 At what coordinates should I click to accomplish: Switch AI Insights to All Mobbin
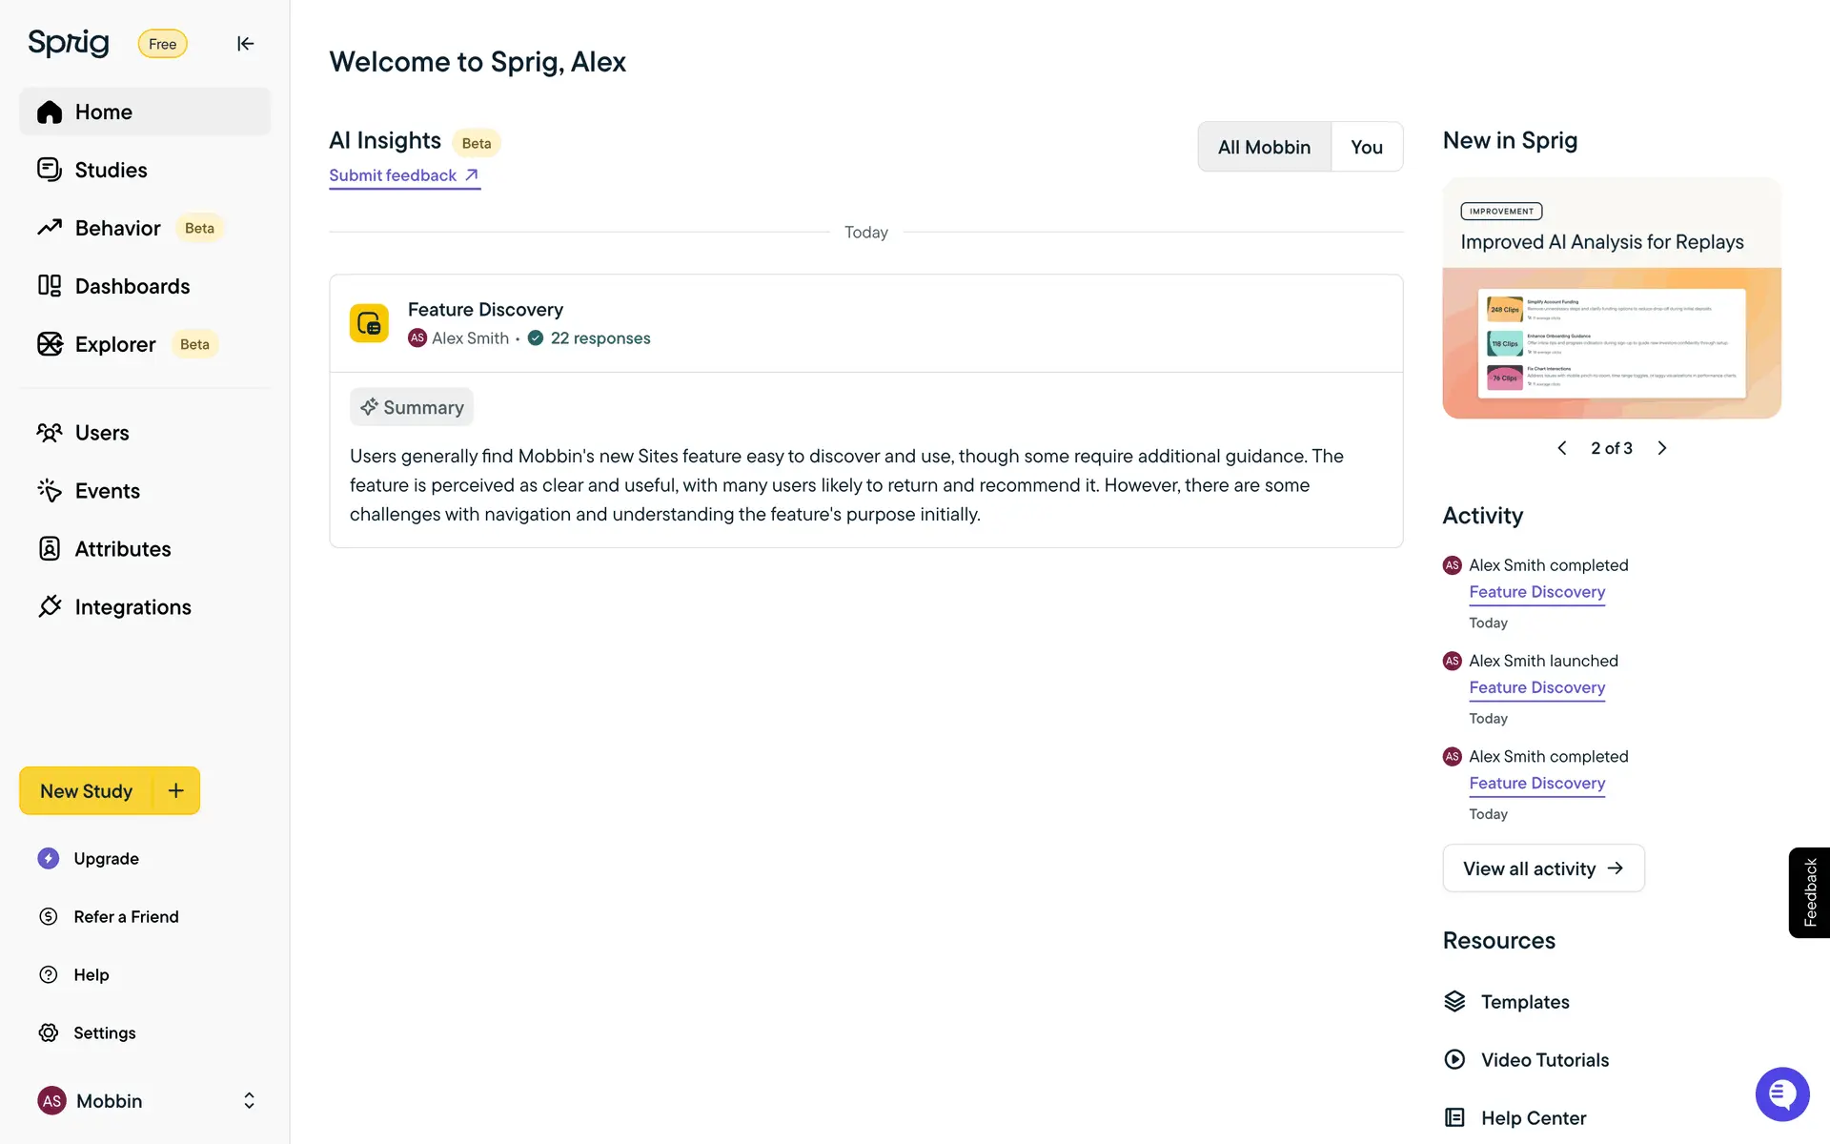tap(1264, 147)
